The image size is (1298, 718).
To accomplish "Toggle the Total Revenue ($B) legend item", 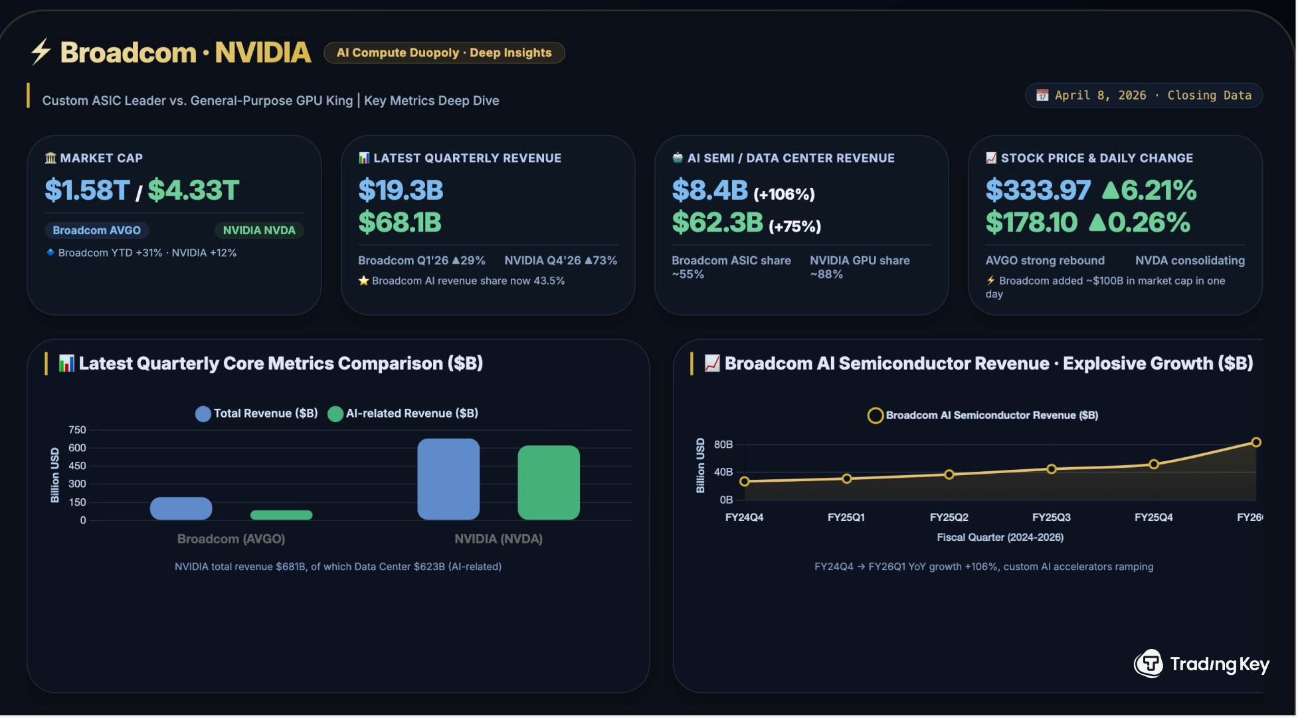I will (x=256, y=413).
